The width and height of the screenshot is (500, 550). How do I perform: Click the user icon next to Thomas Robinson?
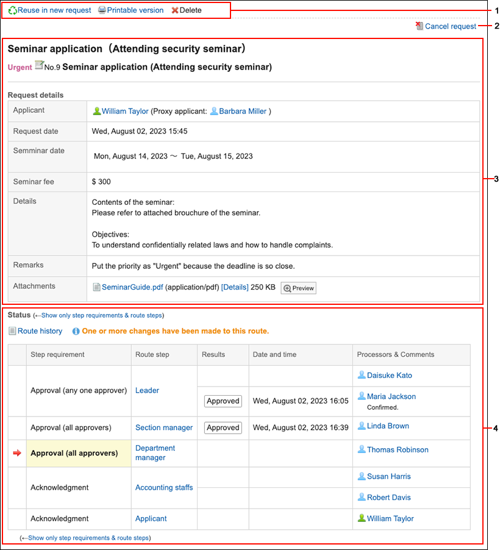tap(362, 449)
